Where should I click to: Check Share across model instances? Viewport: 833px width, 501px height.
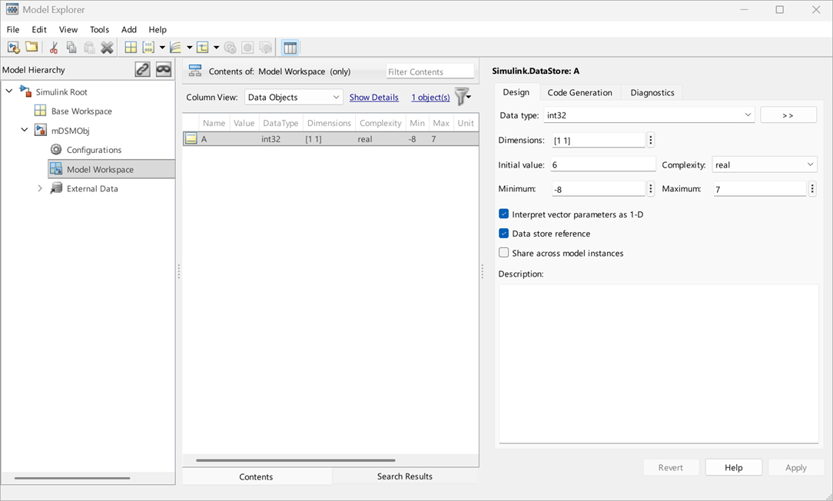tap(503, 252)
